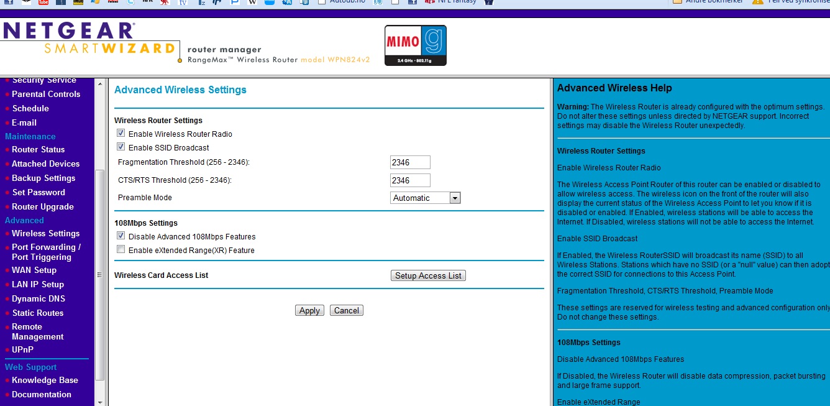Open the Static Routes page
830x406 pixels.
coord(38,313)
